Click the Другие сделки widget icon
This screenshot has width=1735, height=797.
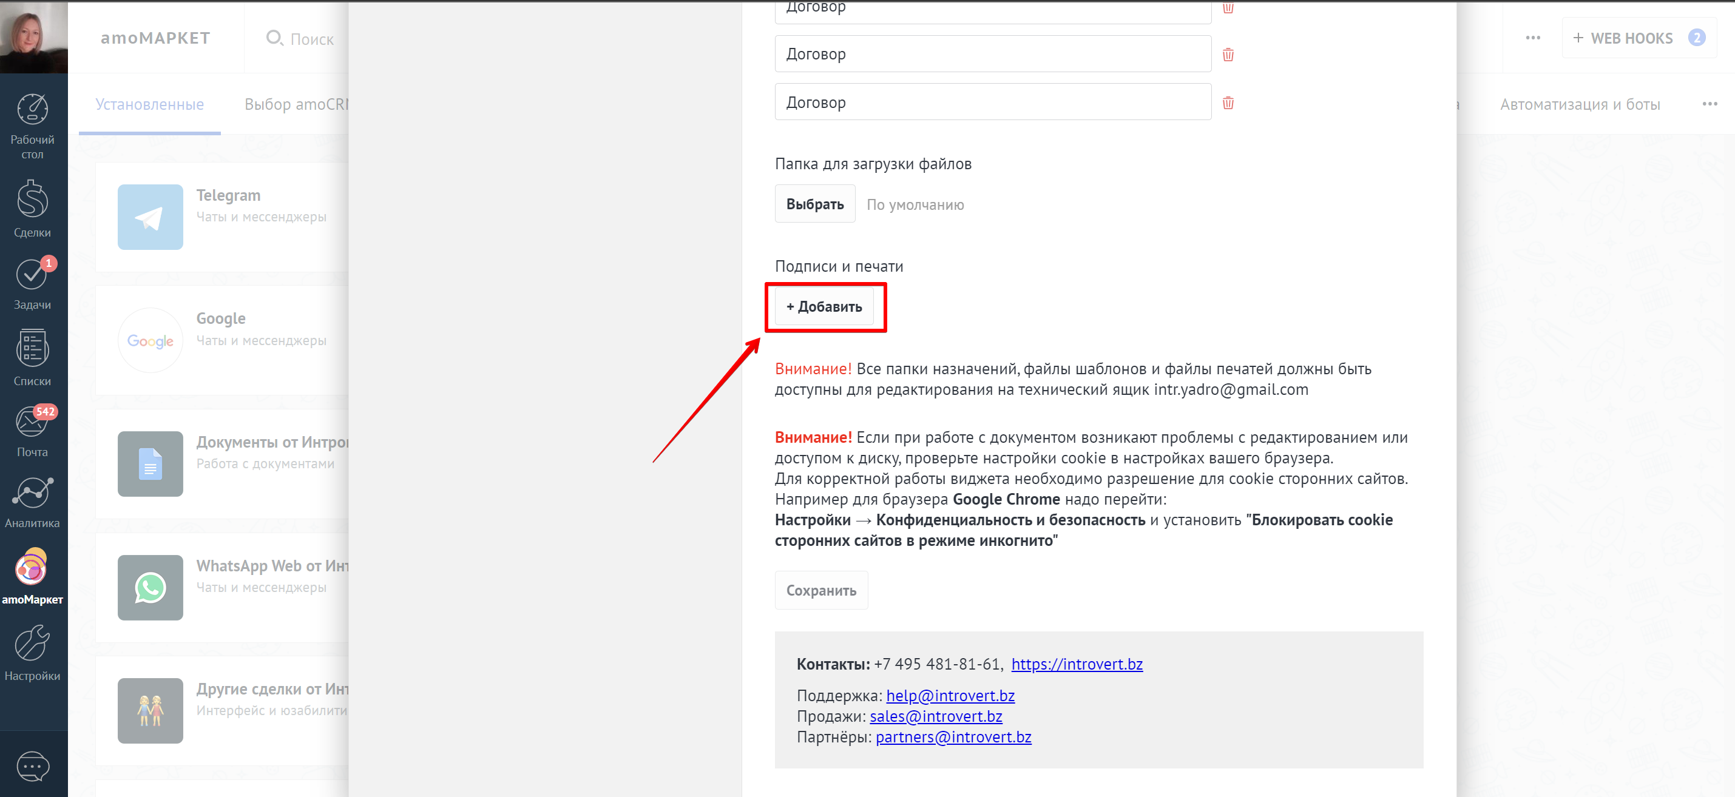coord(150,711)
